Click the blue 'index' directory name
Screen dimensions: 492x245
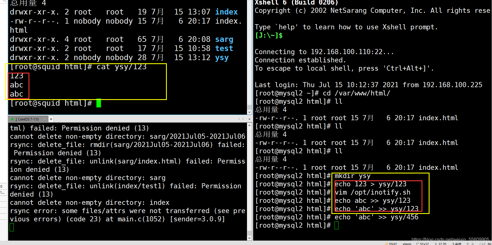coord(226,12)
